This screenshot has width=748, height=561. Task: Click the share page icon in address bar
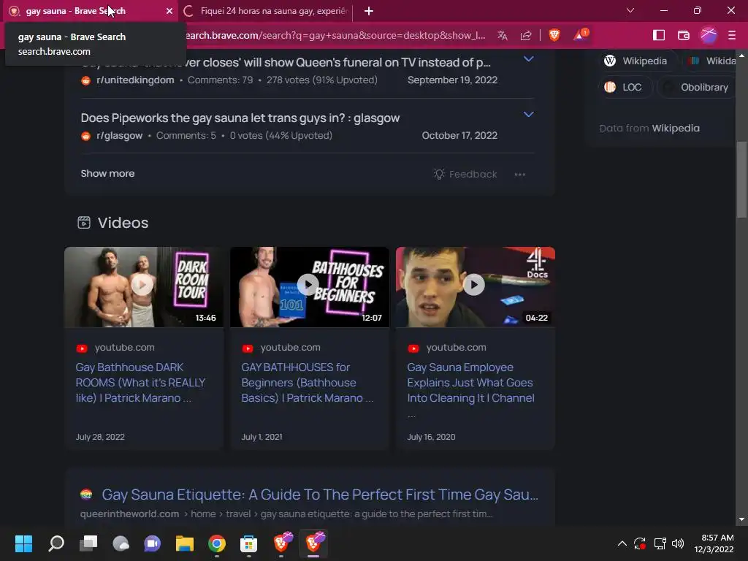click(x=526, y=35)
